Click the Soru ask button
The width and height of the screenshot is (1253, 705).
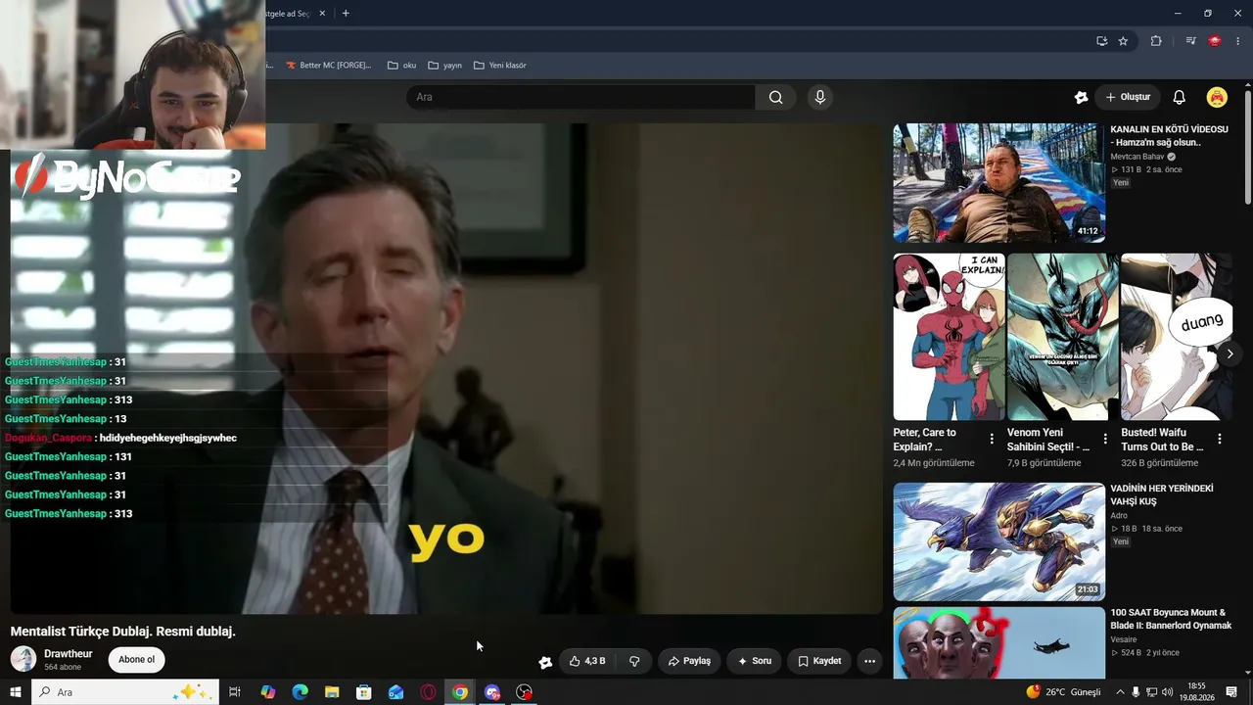click(x=755, y=661)
